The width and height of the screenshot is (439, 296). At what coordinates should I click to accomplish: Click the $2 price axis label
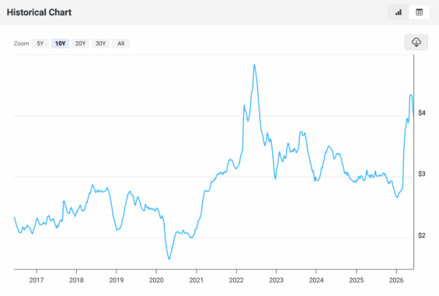422,235
